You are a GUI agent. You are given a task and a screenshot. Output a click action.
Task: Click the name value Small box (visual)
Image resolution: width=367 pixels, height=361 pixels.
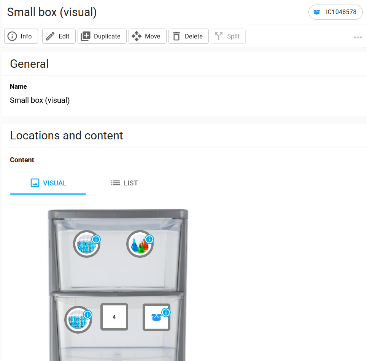pos(40,100)
